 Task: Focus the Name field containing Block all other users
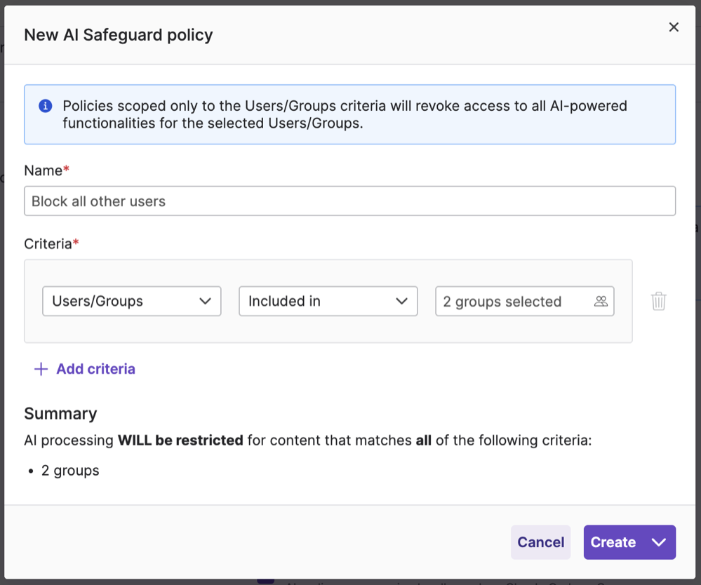pyautogui.click(x=349, y=201)
